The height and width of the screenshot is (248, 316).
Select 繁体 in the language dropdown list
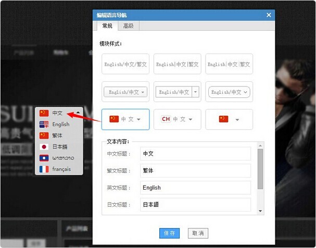click(x=57, y=135)
